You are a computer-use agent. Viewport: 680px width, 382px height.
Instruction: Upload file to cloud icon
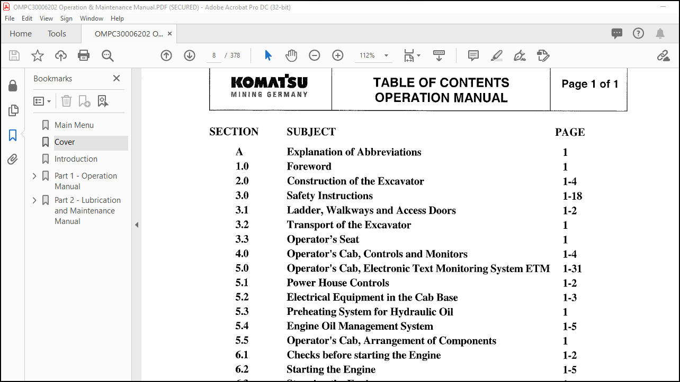[x=61, y=55]
